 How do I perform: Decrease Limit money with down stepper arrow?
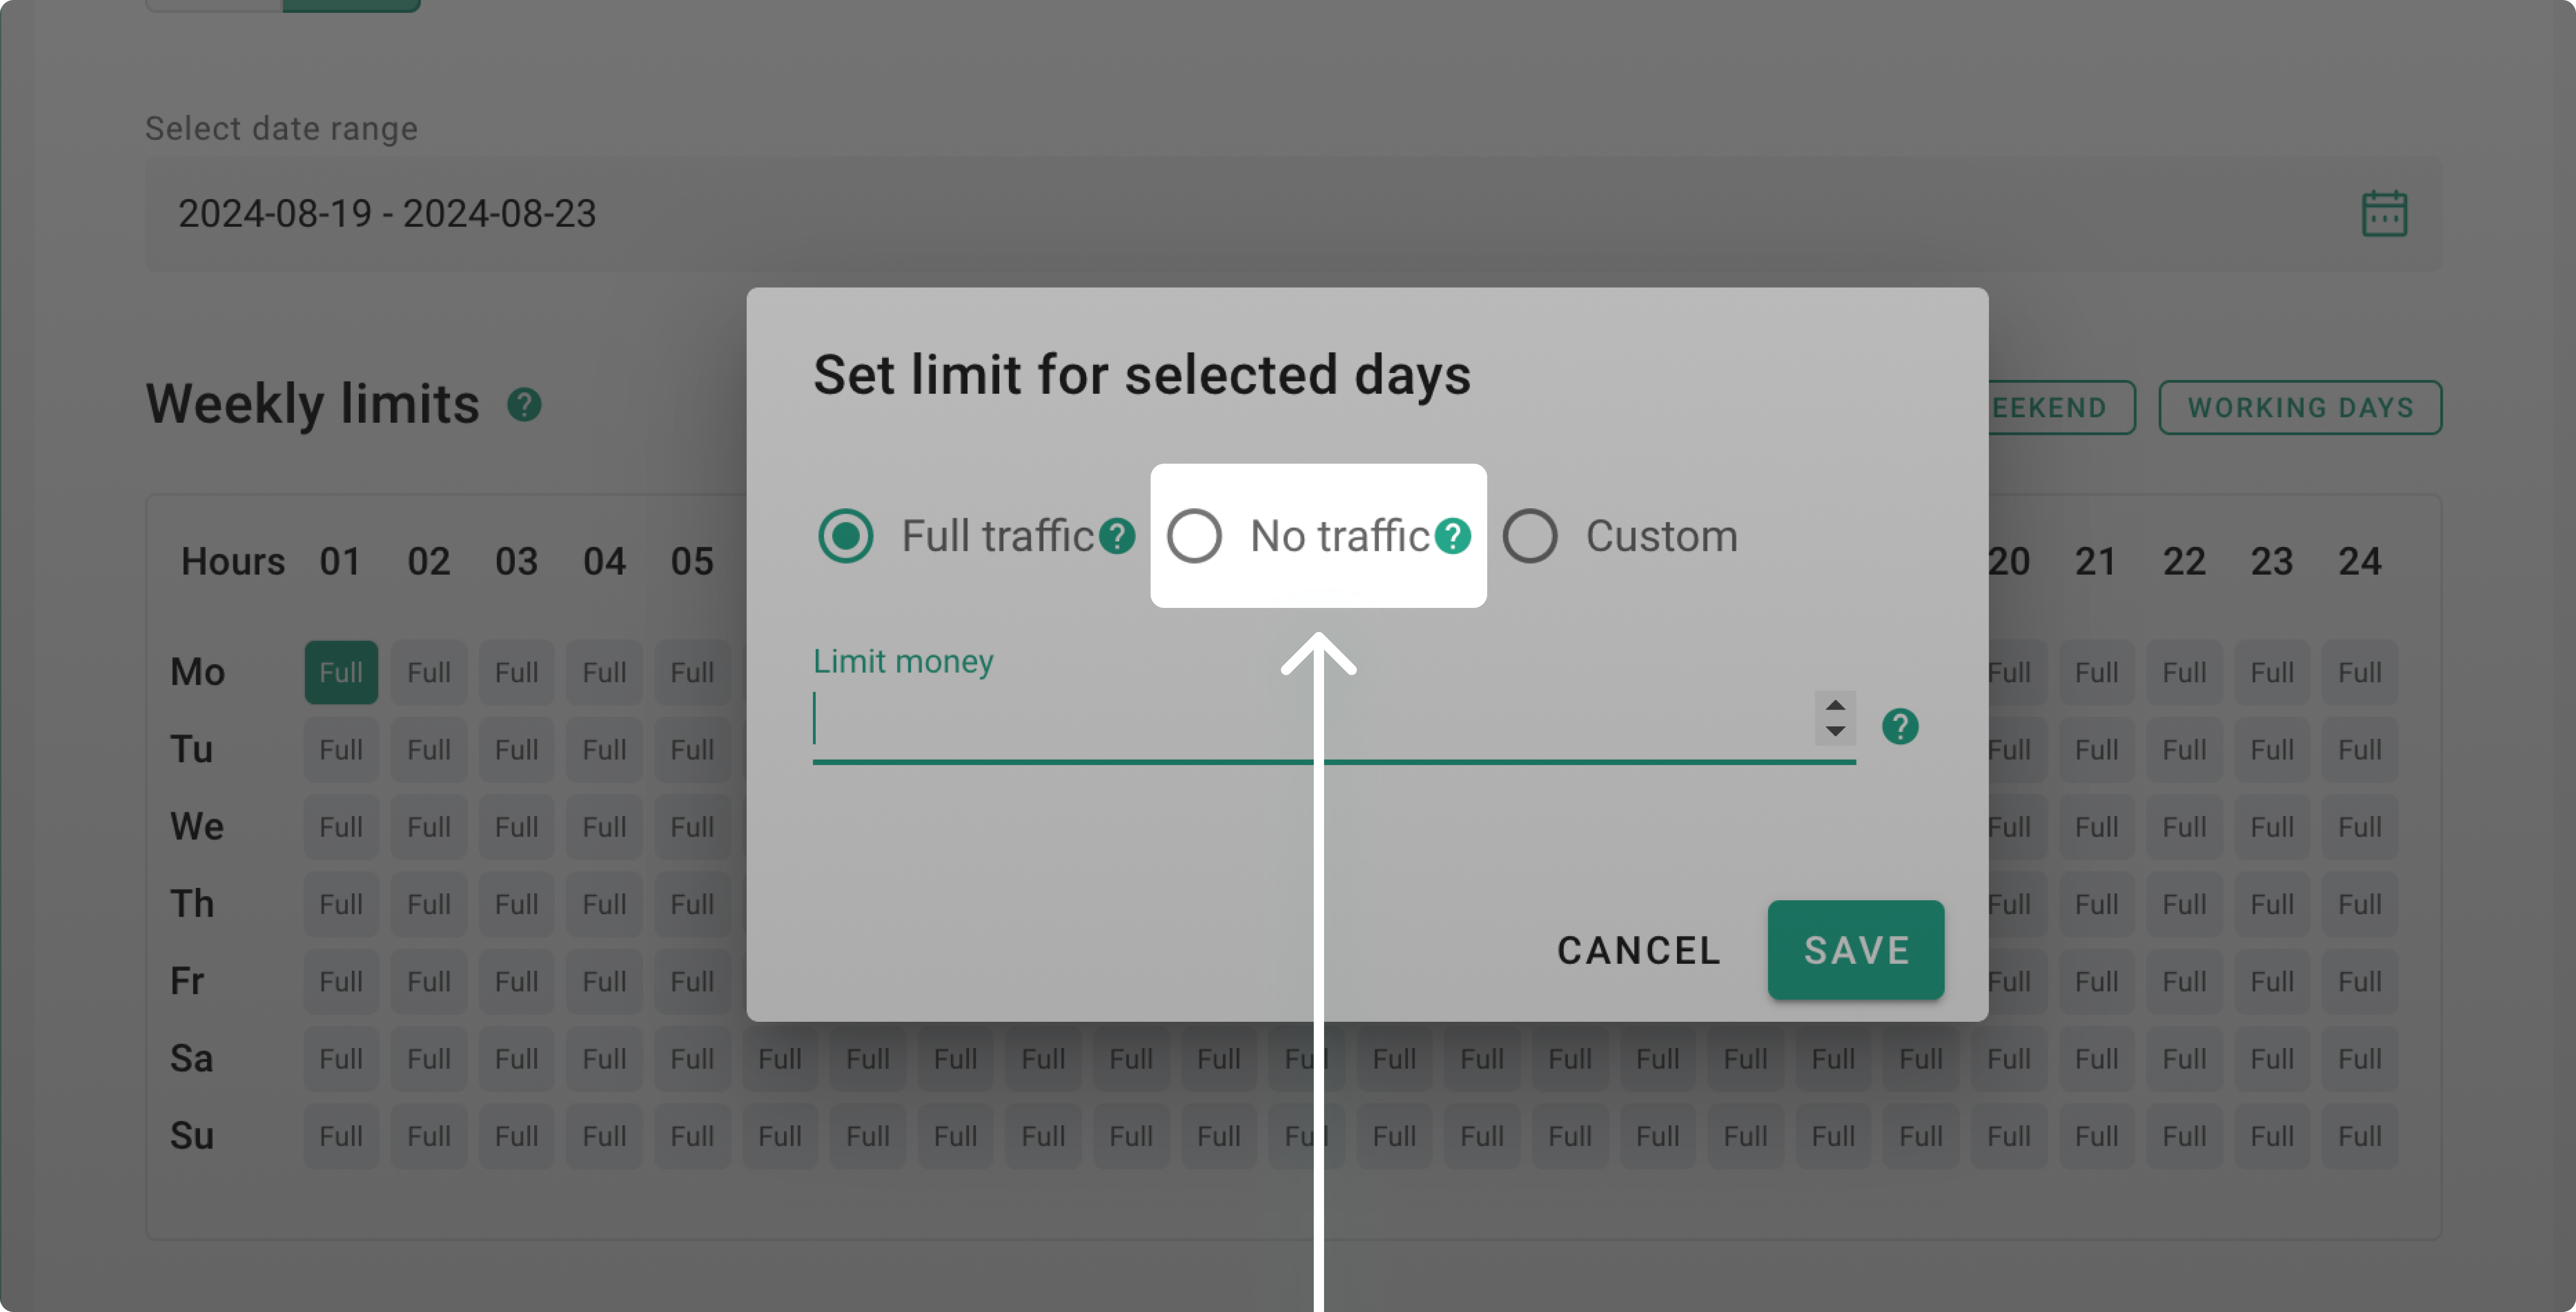click(1835, 731)
